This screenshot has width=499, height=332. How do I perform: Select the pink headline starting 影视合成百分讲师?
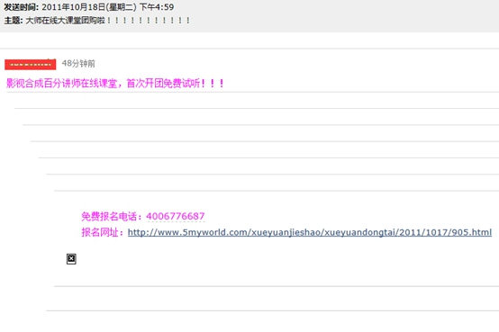point(115,84)
